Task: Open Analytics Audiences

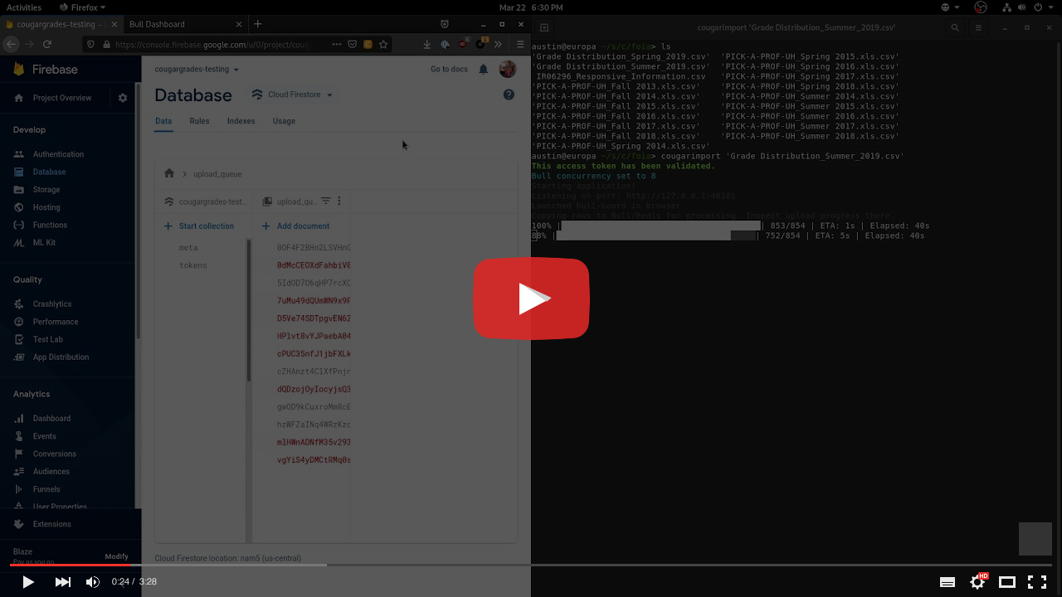Action: [x=51, y=472]
